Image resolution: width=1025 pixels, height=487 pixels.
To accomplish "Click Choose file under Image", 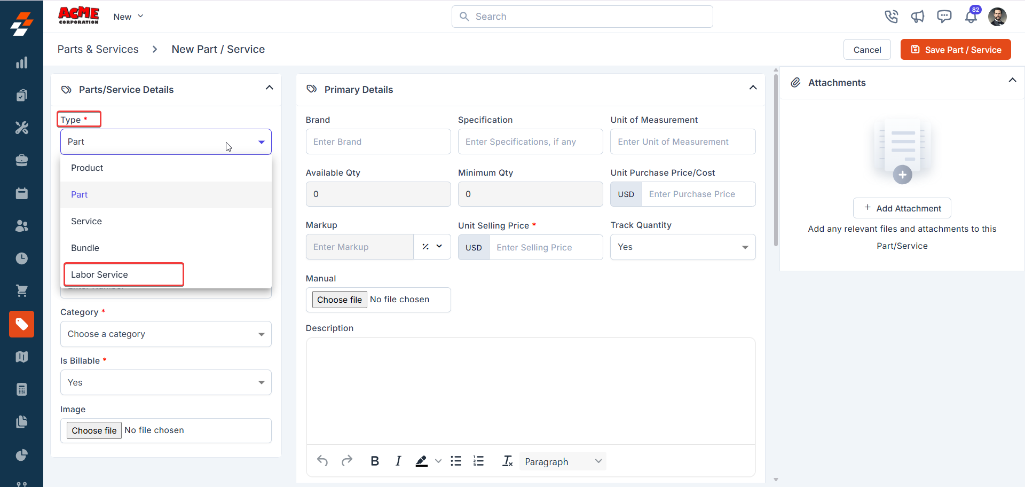I will coord(94,430).
